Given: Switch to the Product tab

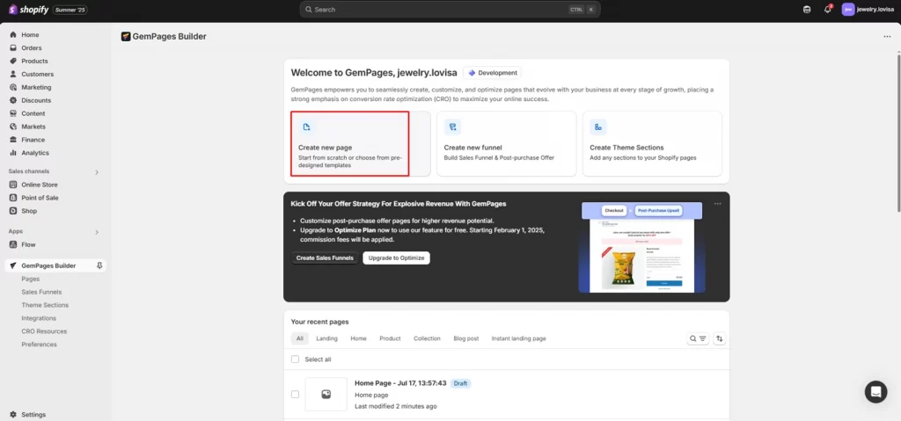Looking at the screenshot, I should tap(390, 339).
